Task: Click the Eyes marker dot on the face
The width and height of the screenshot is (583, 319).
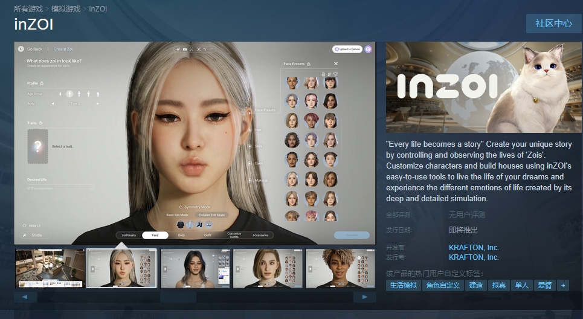Action: 250,163
